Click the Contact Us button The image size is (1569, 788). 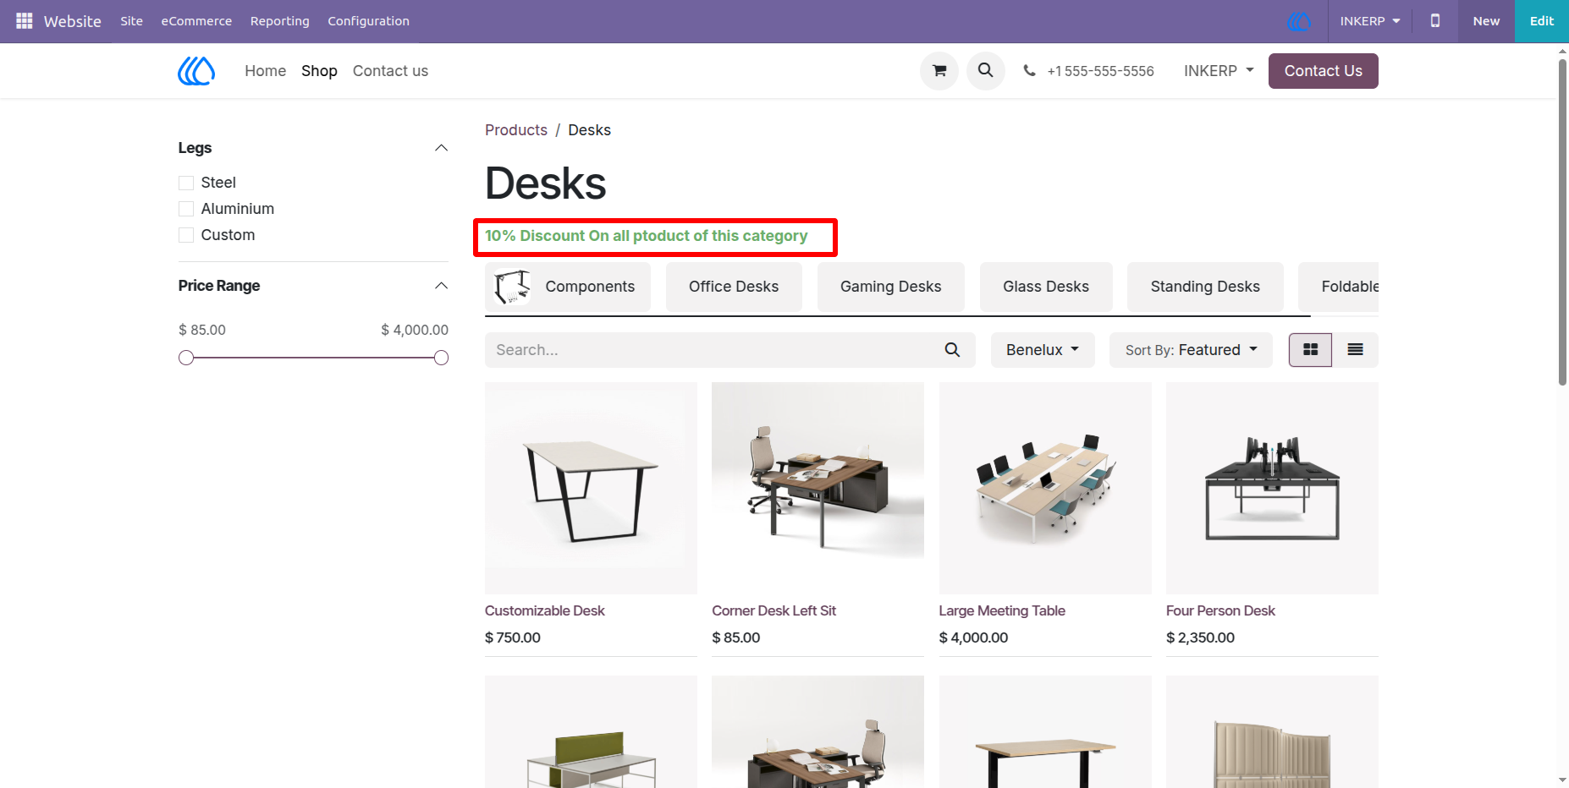click(x=1323, y=71)
